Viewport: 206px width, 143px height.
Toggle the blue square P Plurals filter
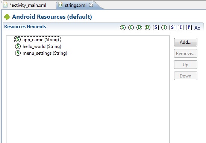click(189, 27)
